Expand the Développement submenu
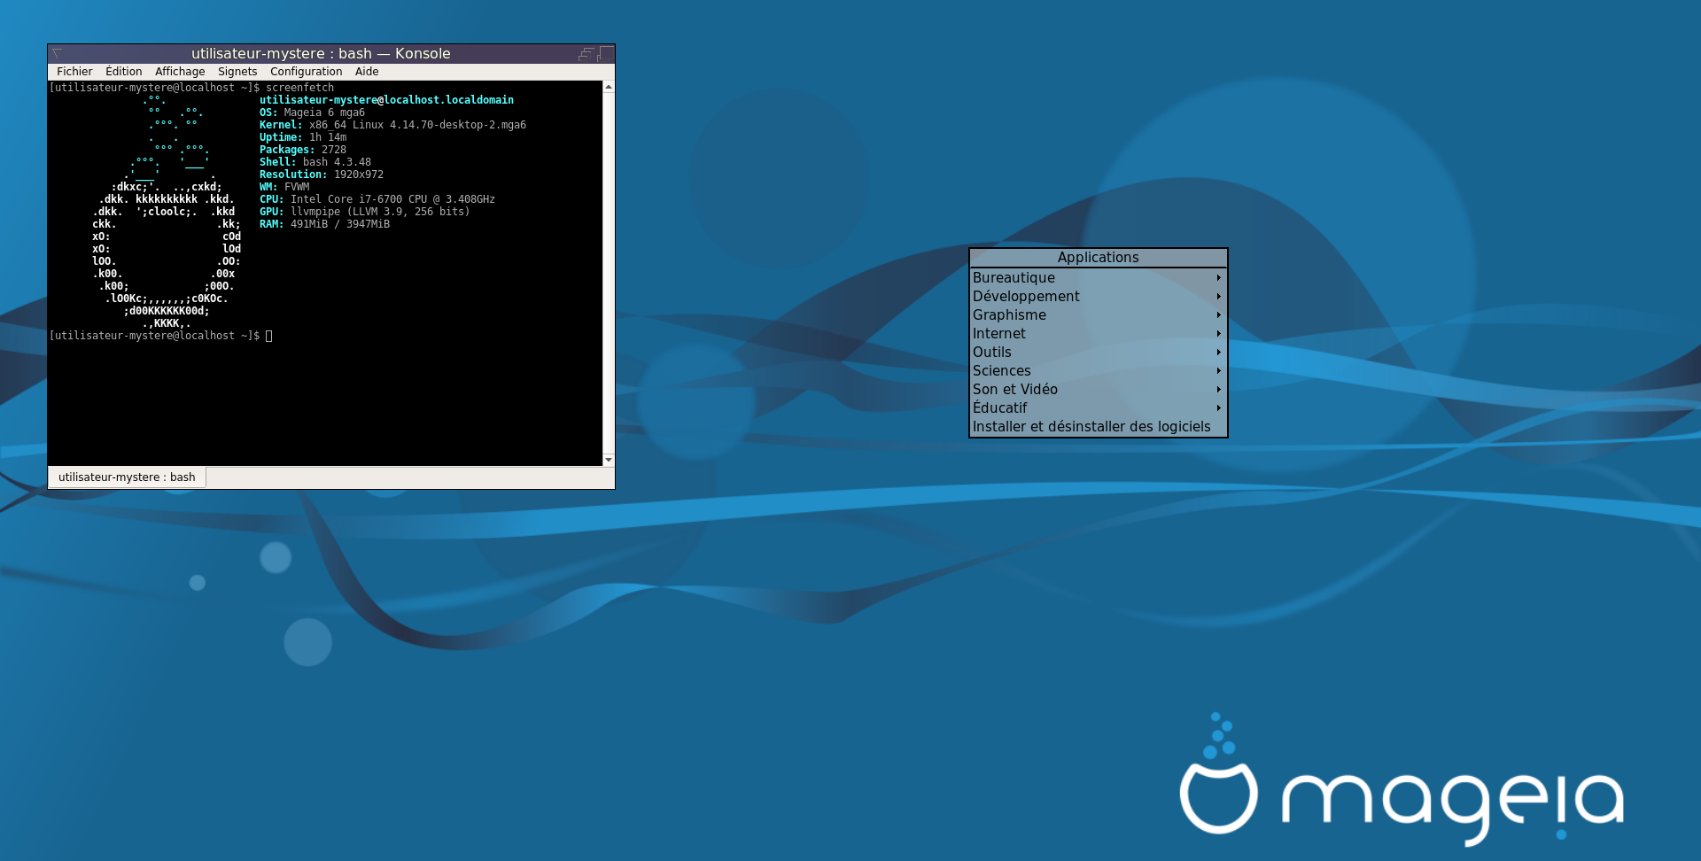This screenshot has width=1701, height=861. 1098,297
